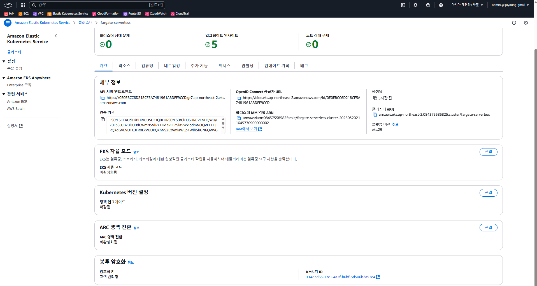Open the CloudWatch bookmark
The height and width of the screenshot is (286, 537).
[x=156, y=14]
